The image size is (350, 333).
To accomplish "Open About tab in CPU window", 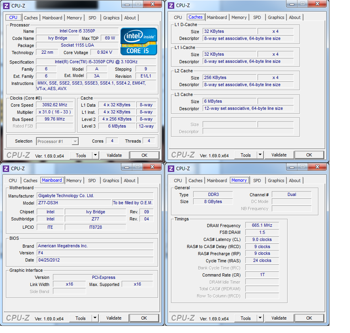I will click(130, 18).
